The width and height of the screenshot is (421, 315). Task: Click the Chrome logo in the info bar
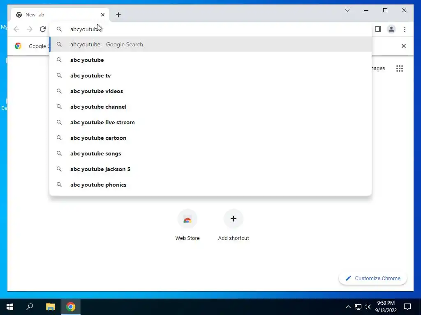point(18,46)
